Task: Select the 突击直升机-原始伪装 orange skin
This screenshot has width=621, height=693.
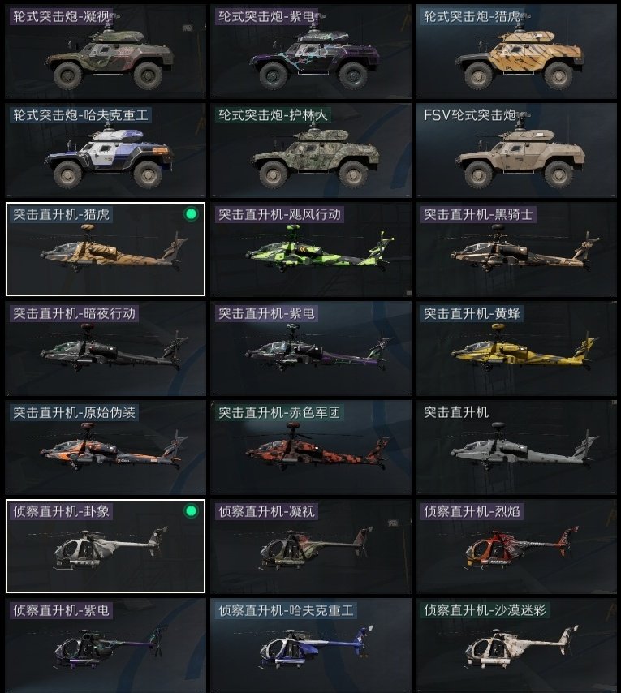Action: [x=106, y=447]
